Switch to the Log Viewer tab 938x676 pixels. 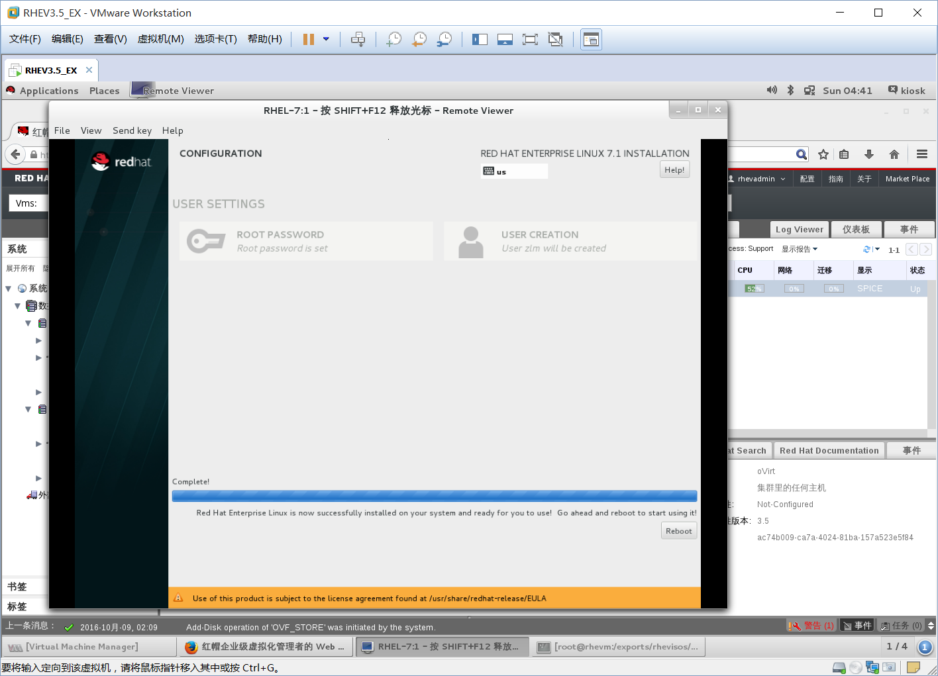[x=800, y=229]
